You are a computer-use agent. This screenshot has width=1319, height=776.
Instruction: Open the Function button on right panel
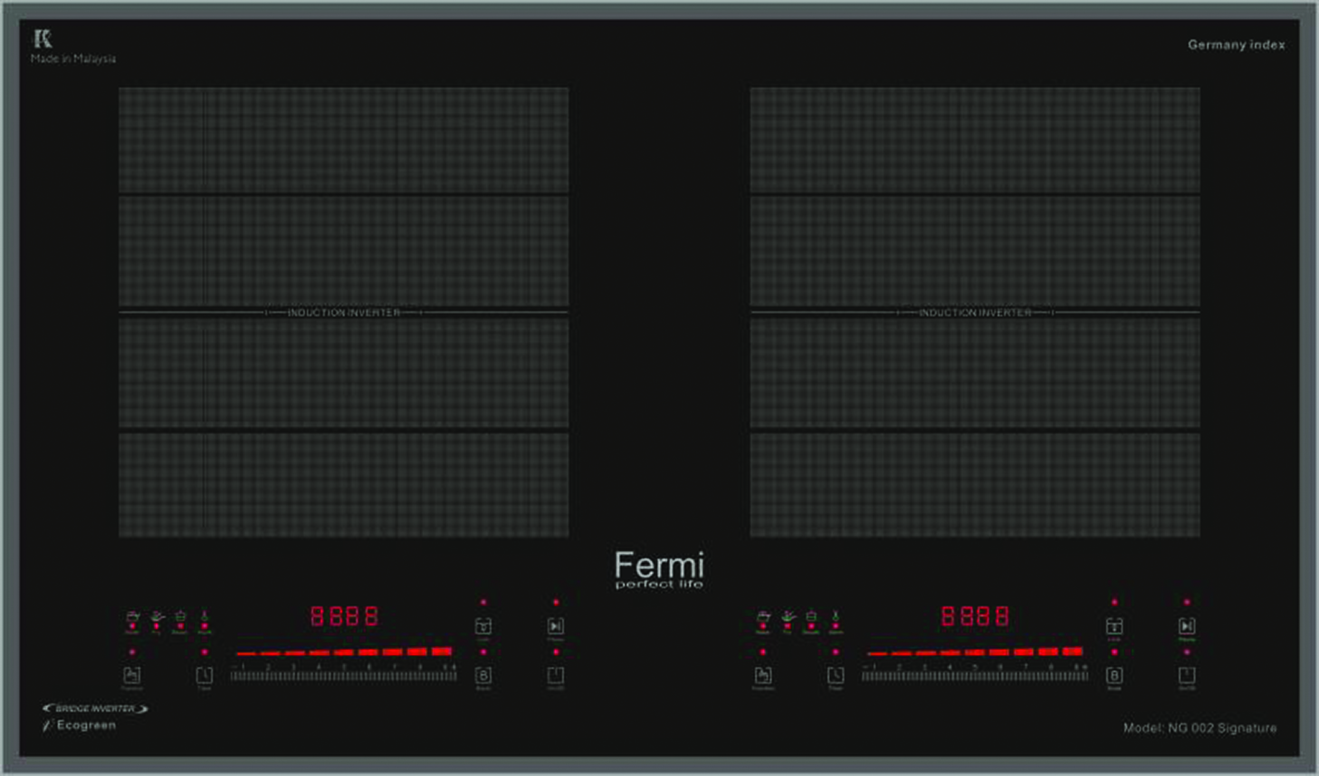763,675
